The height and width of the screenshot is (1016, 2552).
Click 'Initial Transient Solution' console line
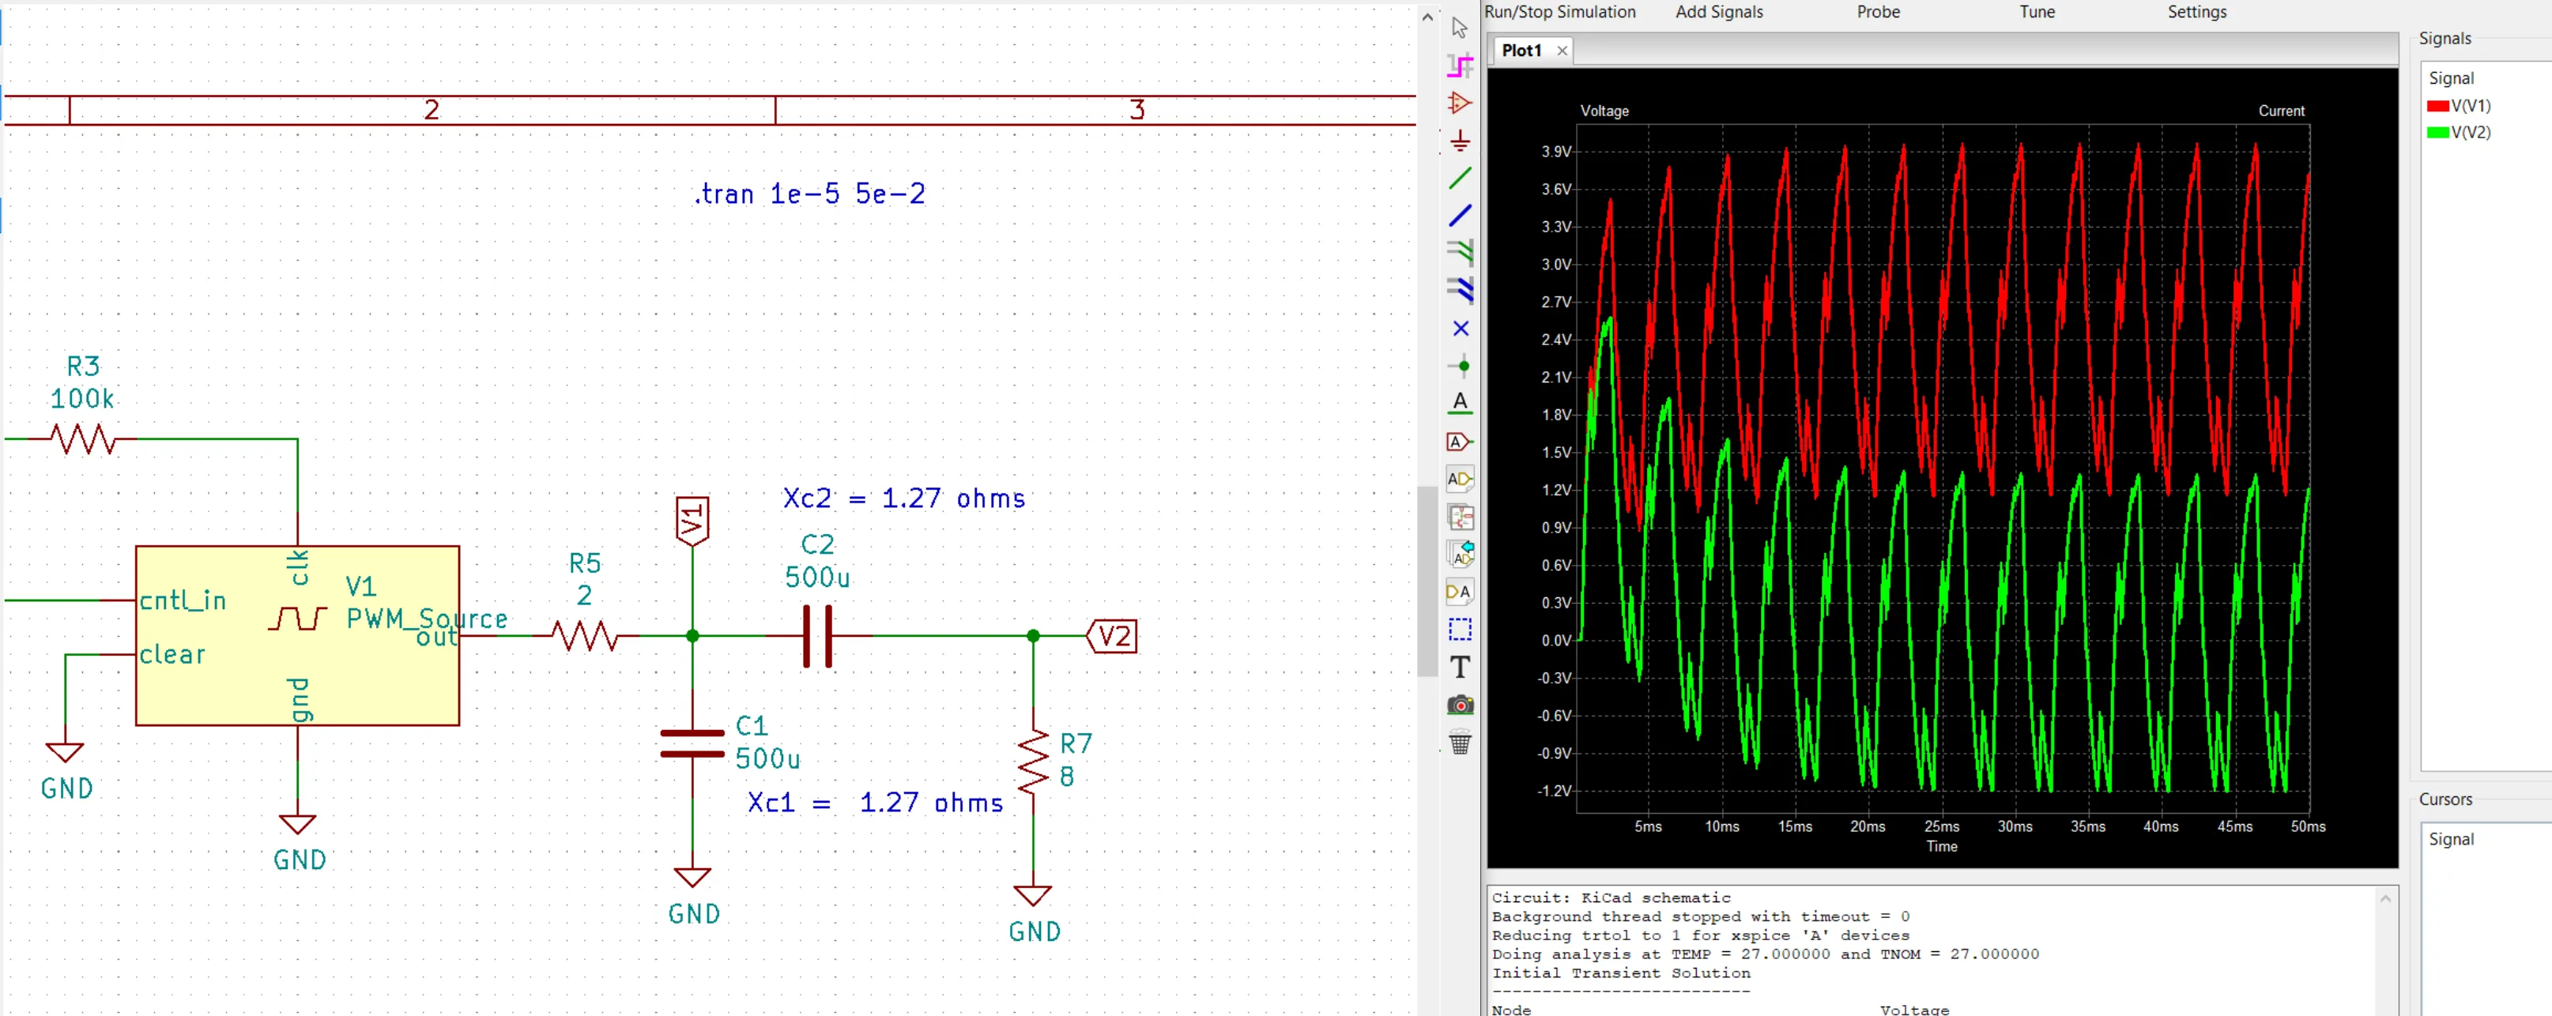[1621, 973]
